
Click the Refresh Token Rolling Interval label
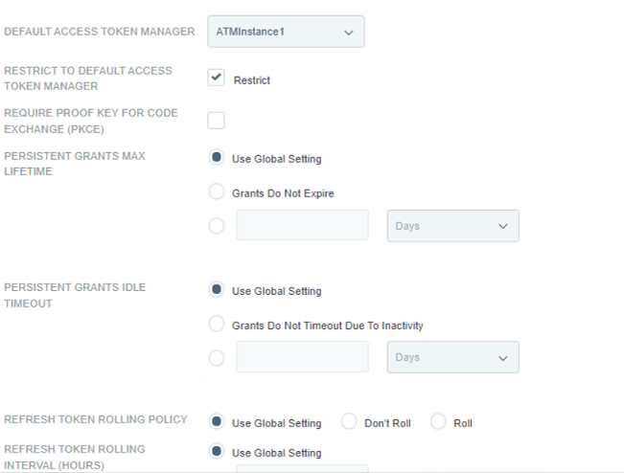coord(75,457)
